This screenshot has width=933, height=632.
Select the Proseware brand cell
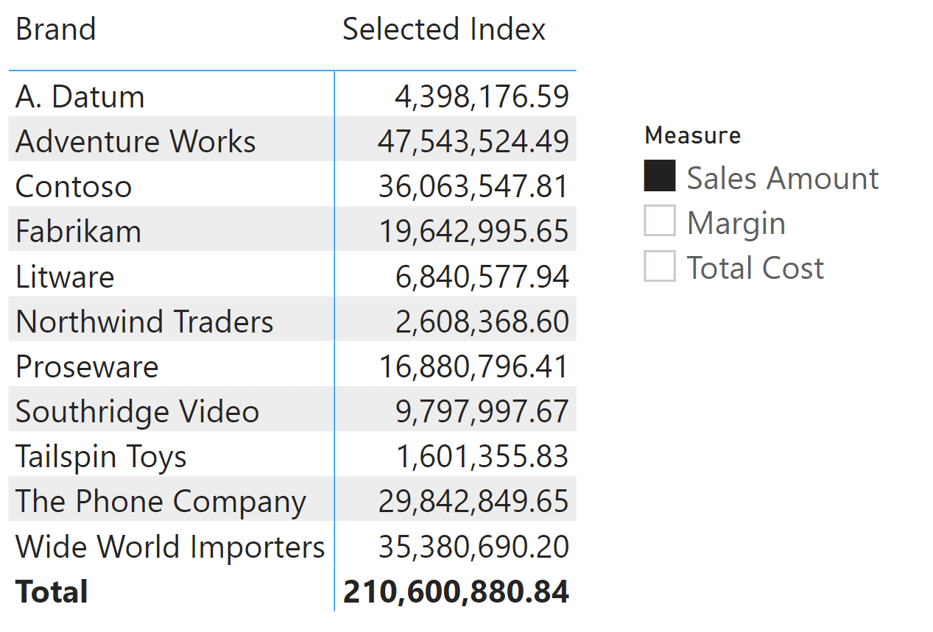tap(87, 366)
